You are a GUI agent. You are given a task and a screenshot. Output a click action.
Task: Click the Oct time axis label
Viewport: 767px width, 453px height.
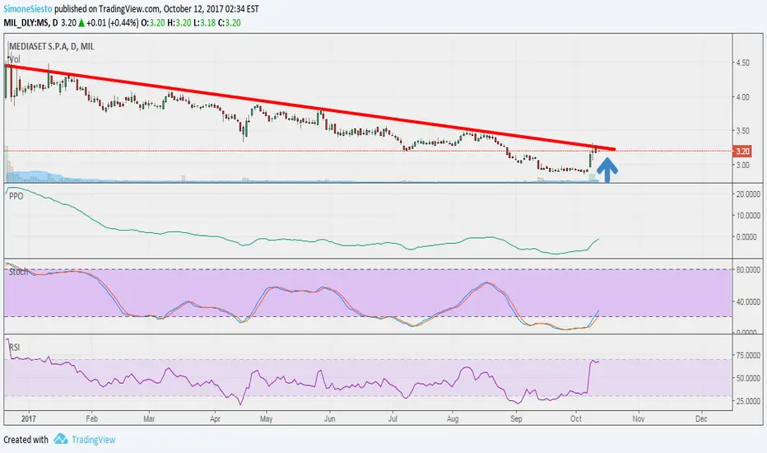tap(576, 418)
